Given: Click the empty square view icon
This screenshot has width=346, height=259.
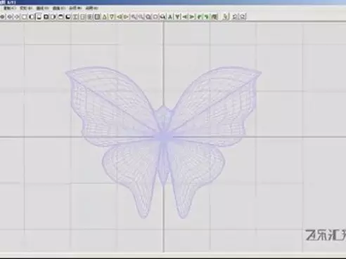Looking at the screenshot, I should (x=24, y=17).
